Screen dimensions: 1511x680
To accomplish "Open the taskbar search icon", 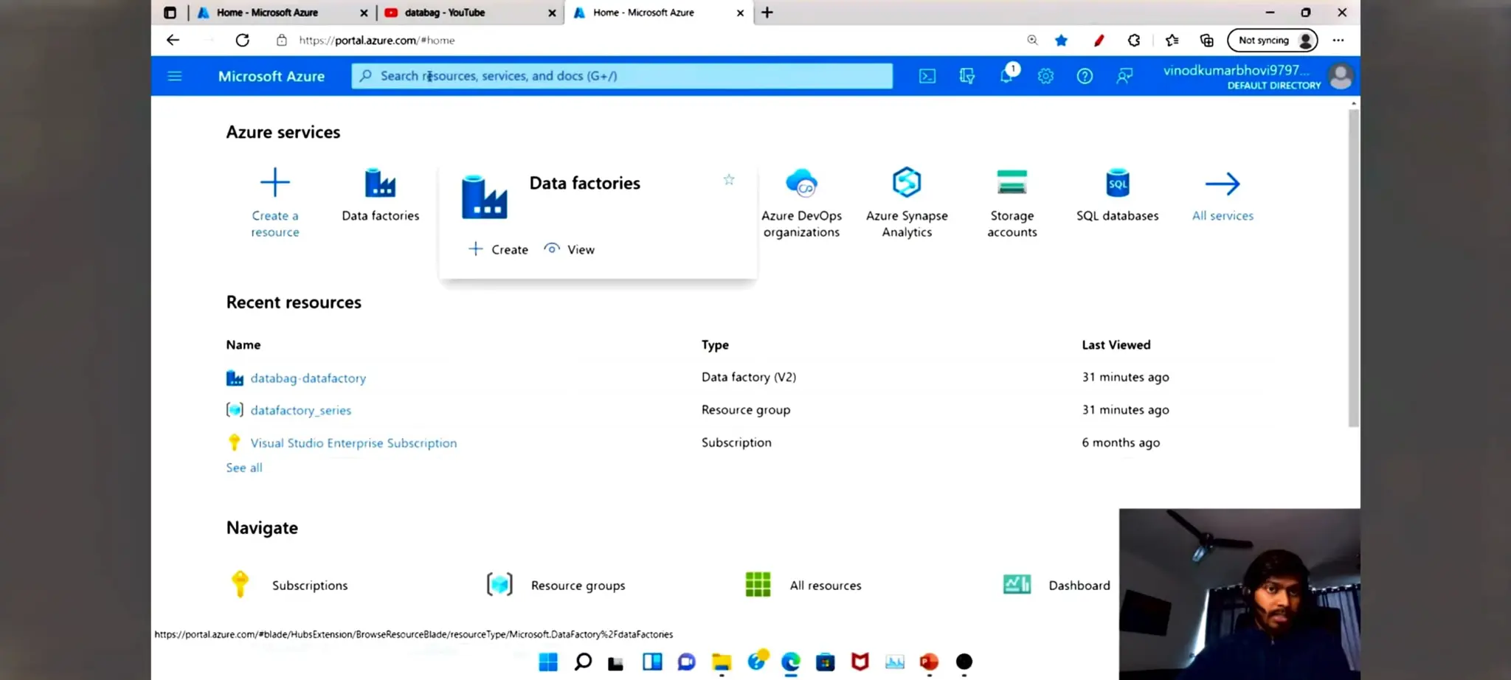I will click(583, 662).
